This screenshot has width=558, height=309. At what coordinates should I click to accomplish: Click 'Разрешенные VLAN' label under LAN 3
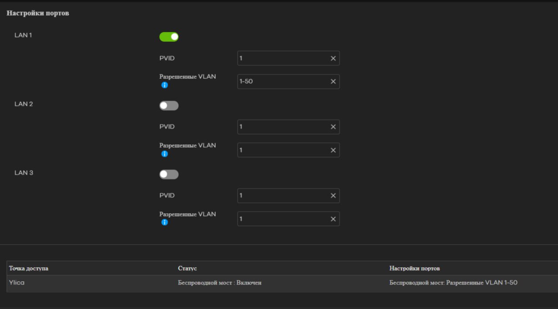[x=187, y=214]
